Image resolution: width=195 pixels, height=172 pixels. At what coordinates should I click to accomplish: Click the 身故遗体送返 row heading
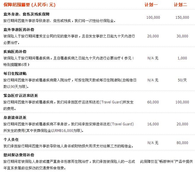click(x=15, y=118)
